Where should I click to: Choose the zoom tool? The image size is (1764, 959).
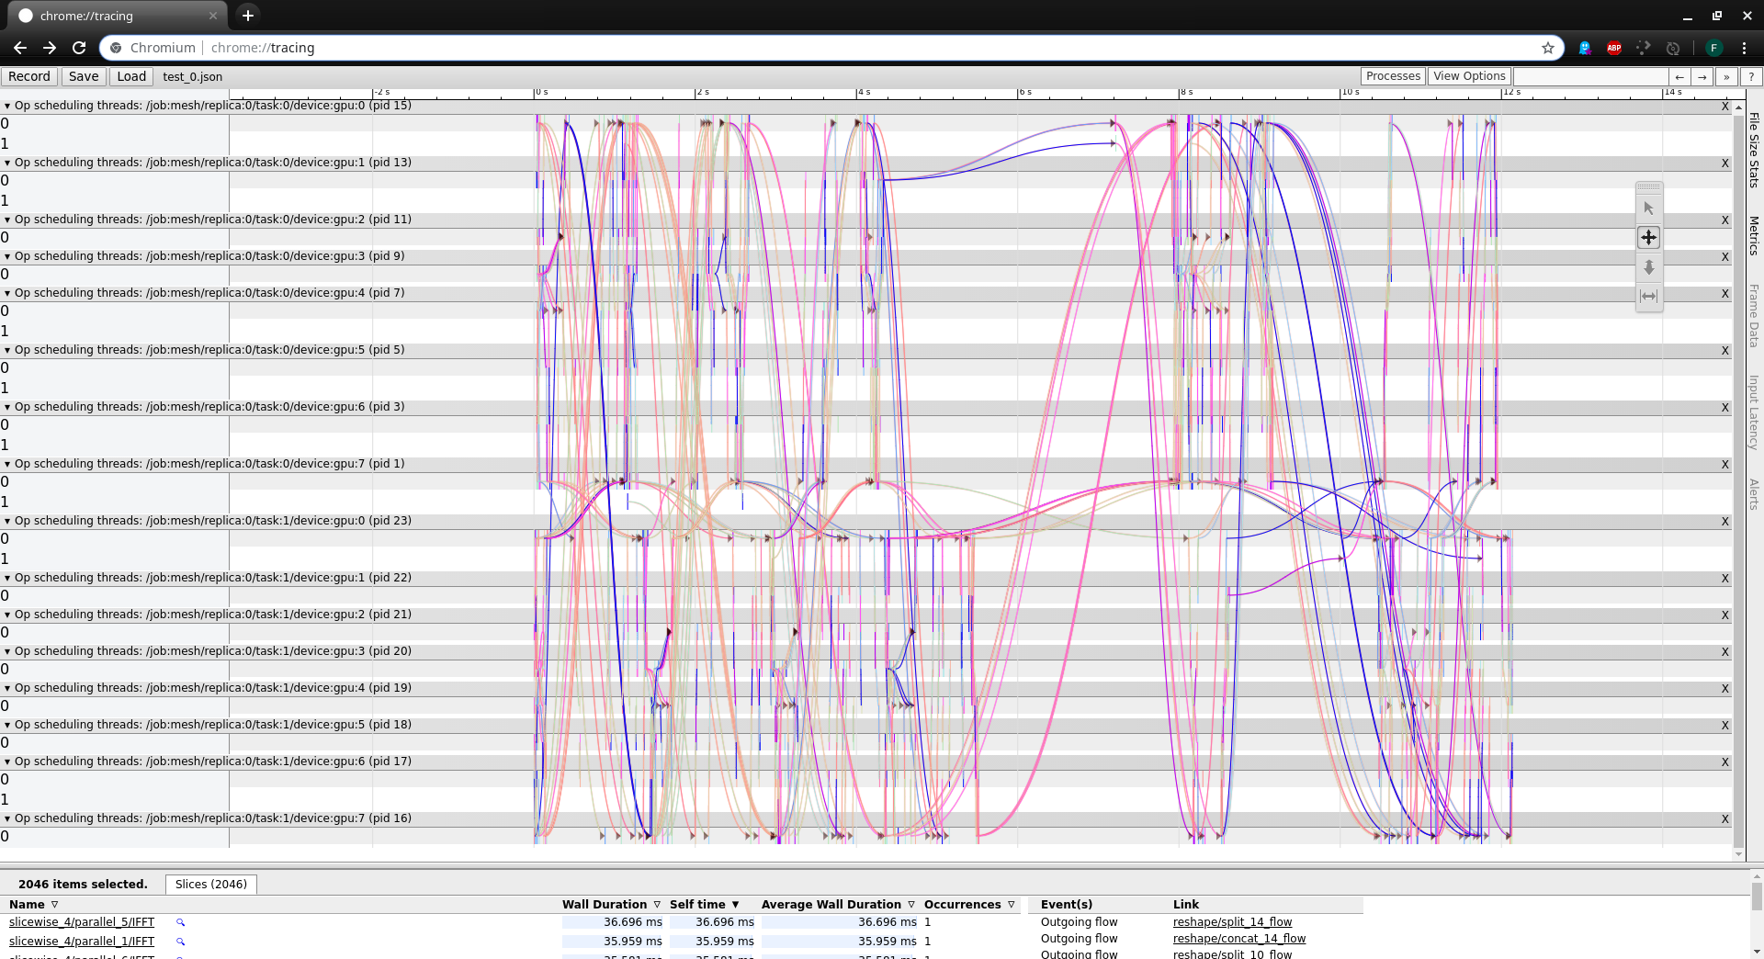coord(1649,267)
